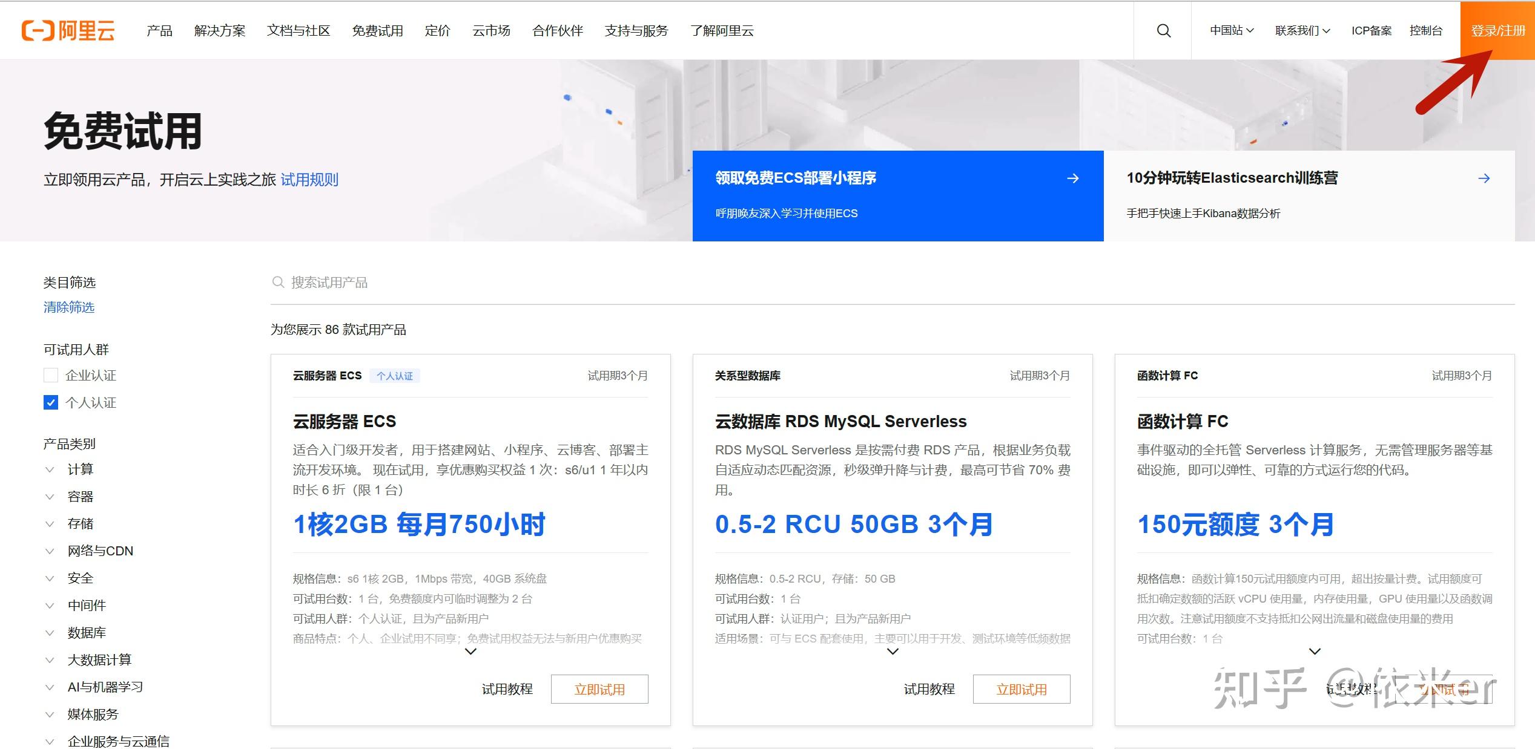
Task: Click the magnifier icon in the trial product search box
Action: pos(278,282)
